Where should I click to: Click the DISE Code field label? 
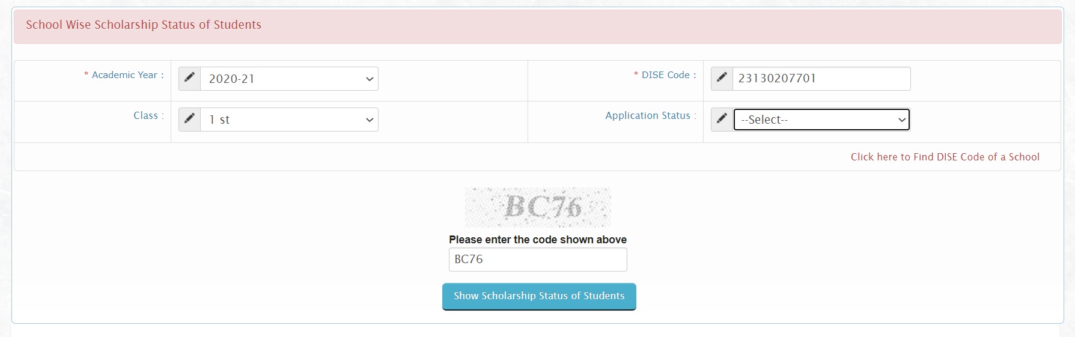click(665, 75)
